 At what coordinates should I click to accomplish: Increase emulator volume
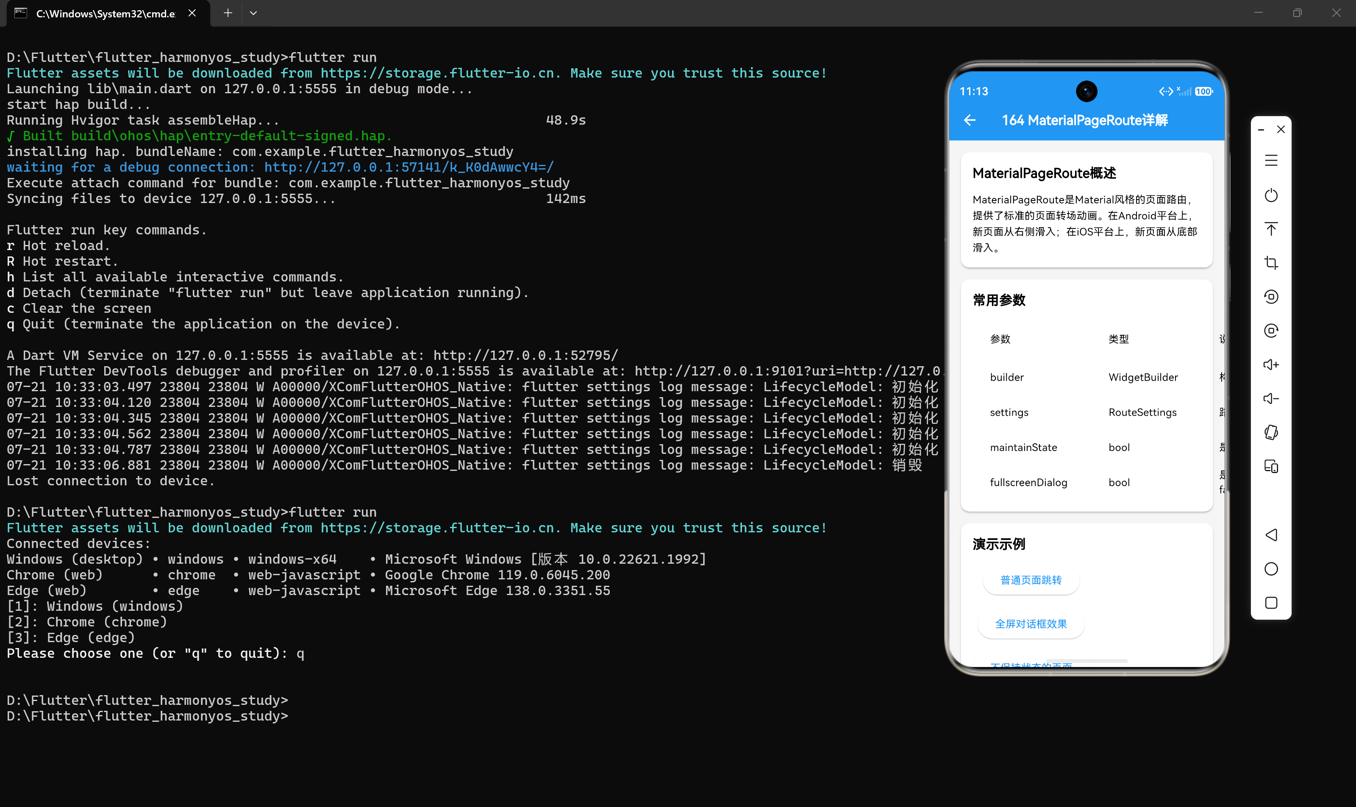1271,365
